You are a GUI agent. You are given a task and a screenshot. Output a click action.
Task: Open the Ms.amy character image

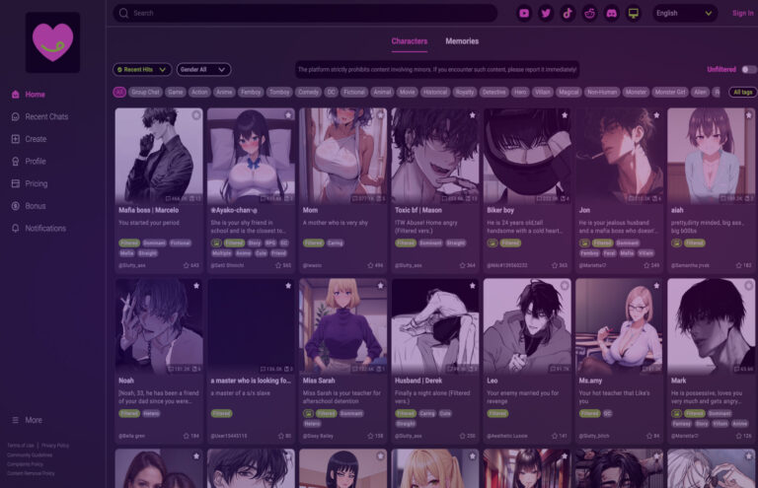point(619,326)
